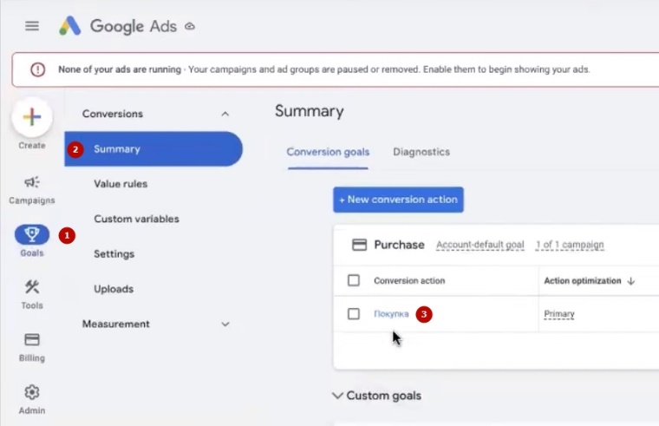Go to Billing card icon
659x426 pixels.
[32, 340]
